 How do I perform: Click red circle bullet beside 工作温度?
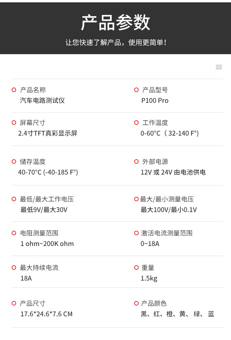(x=136, y=123)
